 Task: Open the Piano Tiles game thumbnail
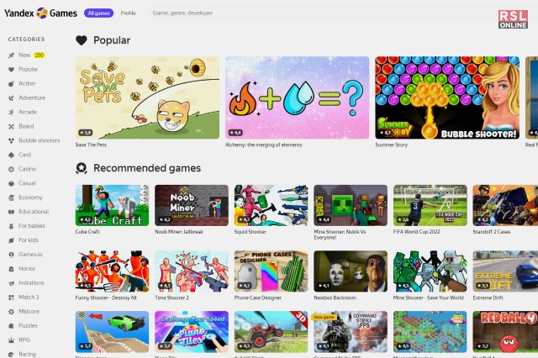coord(192,332)
